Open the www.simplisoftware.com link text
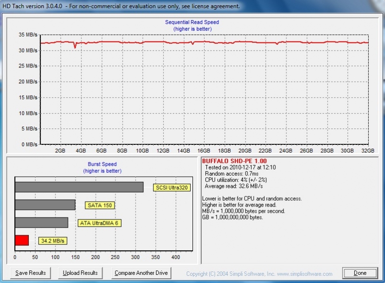Screen dimensions: 385x283 coord(305,274)
